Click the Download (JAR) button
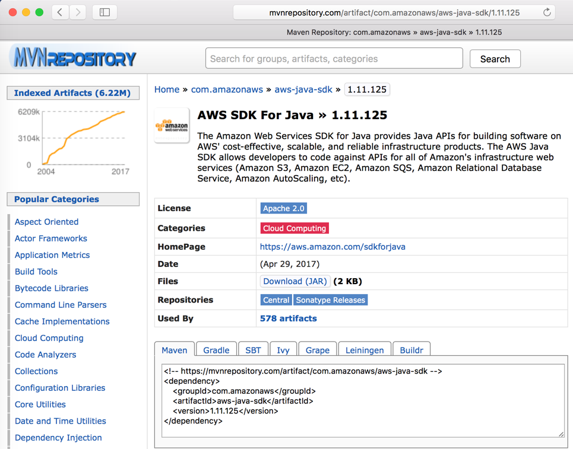 [295, 282]
